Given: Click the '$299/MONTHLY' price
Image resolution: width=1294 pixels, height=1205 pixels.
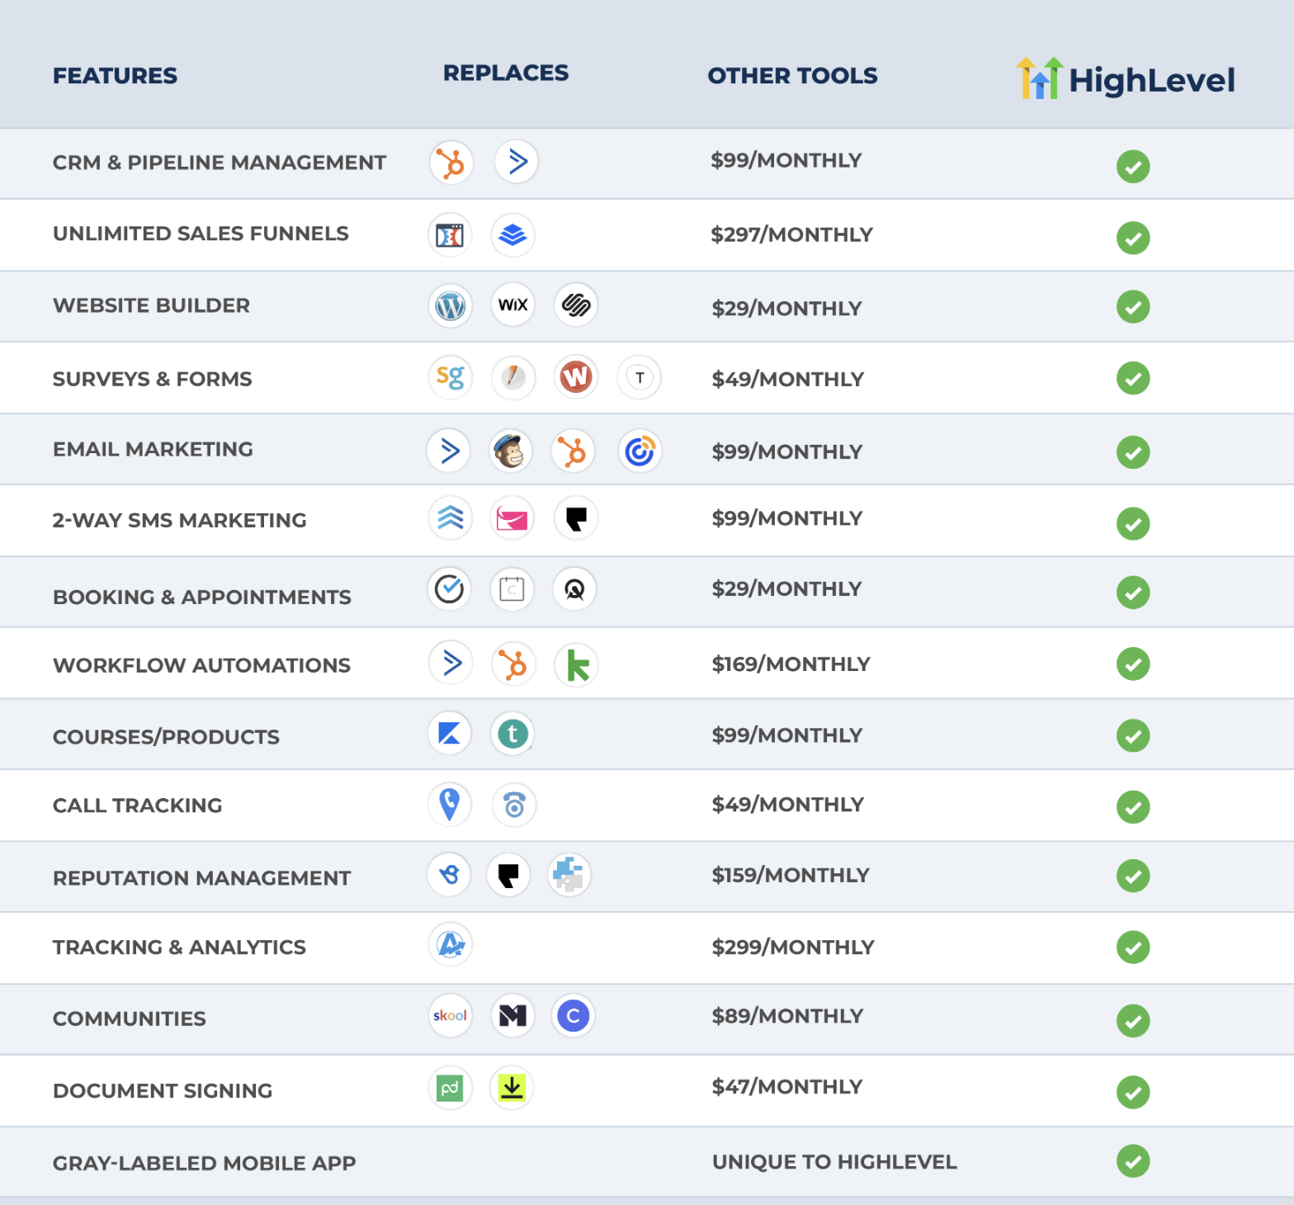Looking at the screenshot, I should pos(792,947).
